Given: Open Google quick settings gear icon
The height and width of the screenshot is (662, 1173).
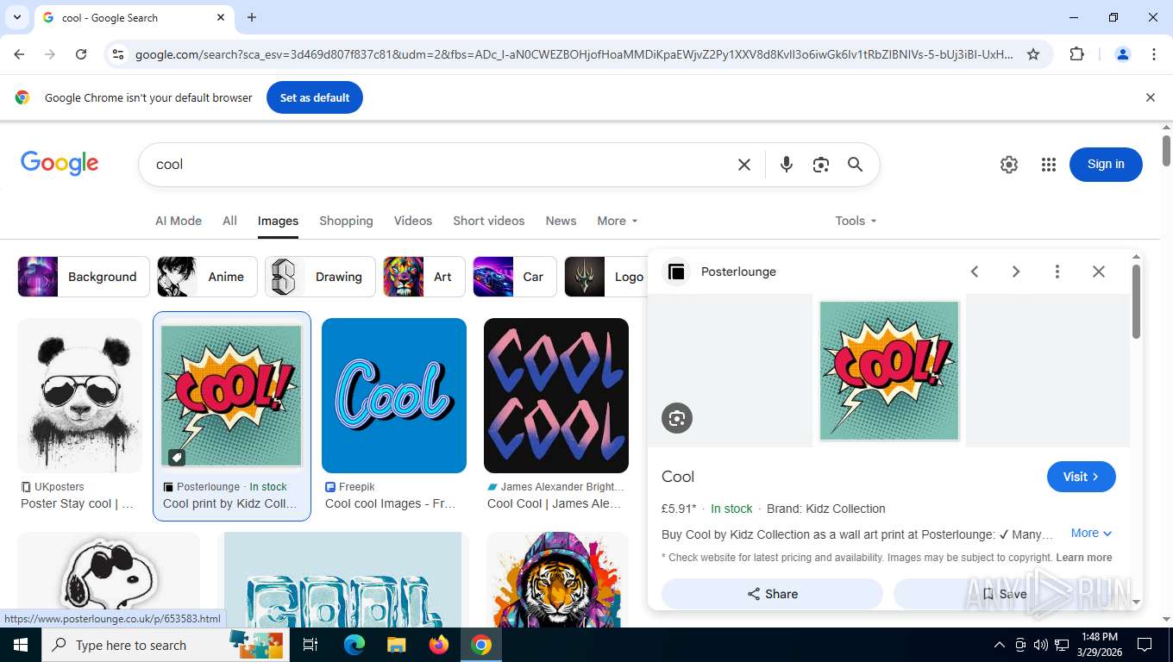Looking at the screenshot, I should point(1009,165).
